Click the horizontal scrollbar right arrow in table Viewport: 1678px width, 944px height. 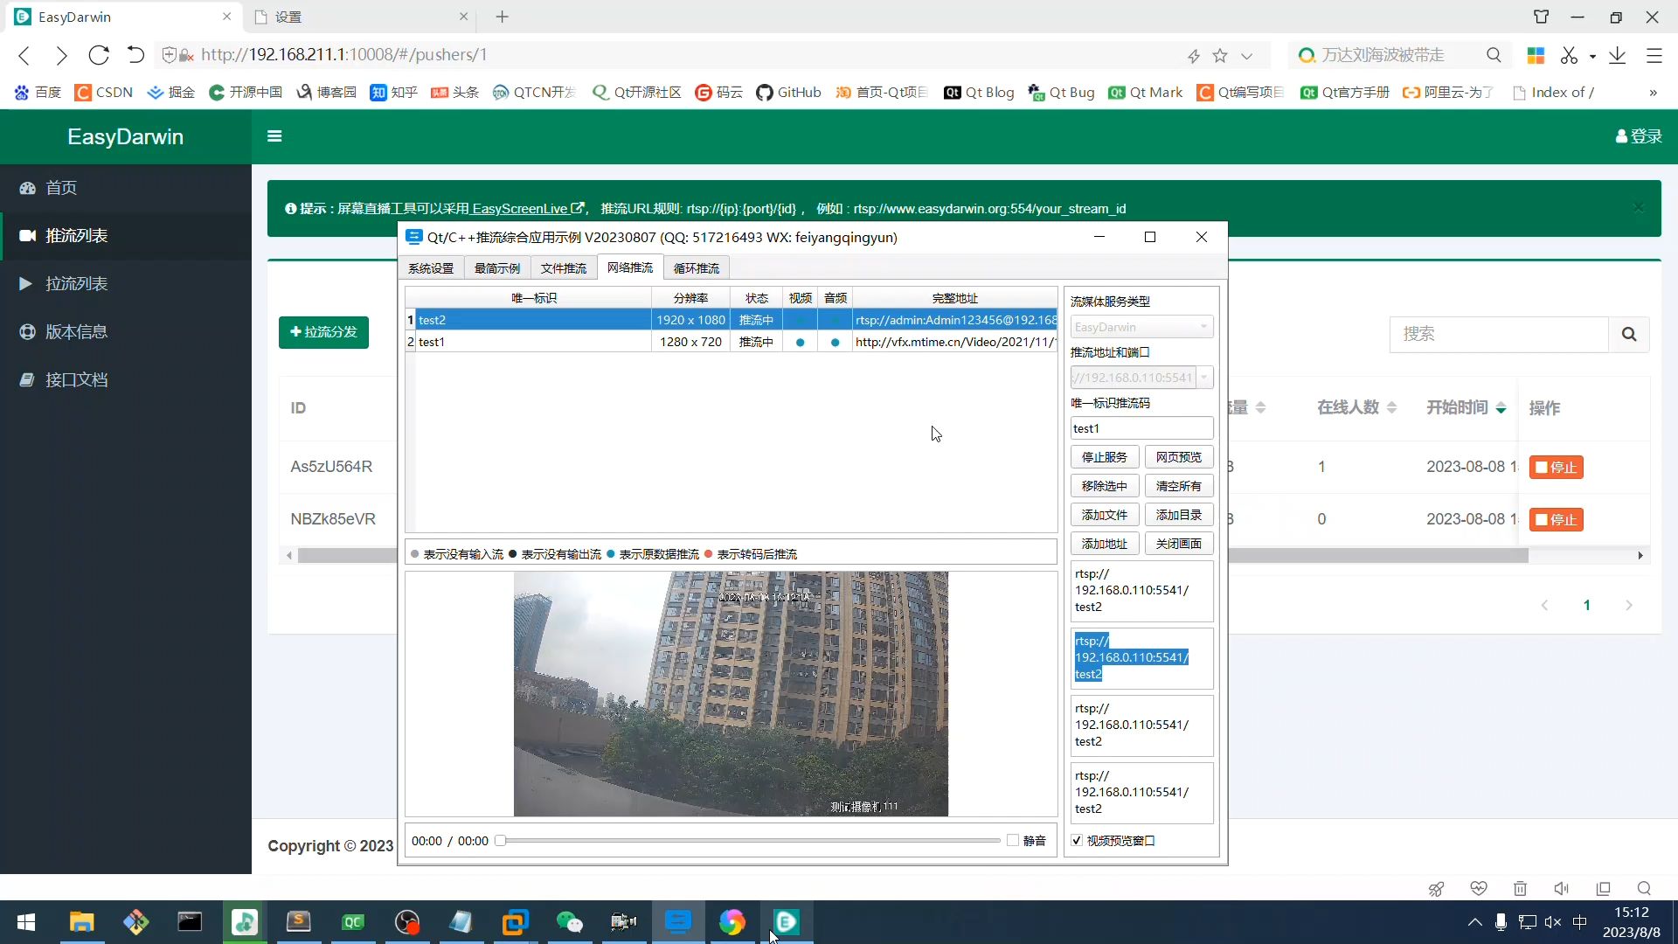(x=1640, y=556)
